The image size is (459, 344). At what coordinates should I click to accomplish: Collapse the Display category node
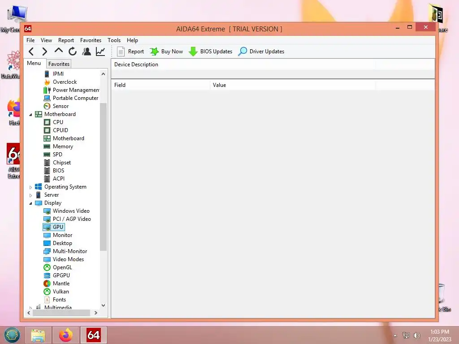pos(30,203)
